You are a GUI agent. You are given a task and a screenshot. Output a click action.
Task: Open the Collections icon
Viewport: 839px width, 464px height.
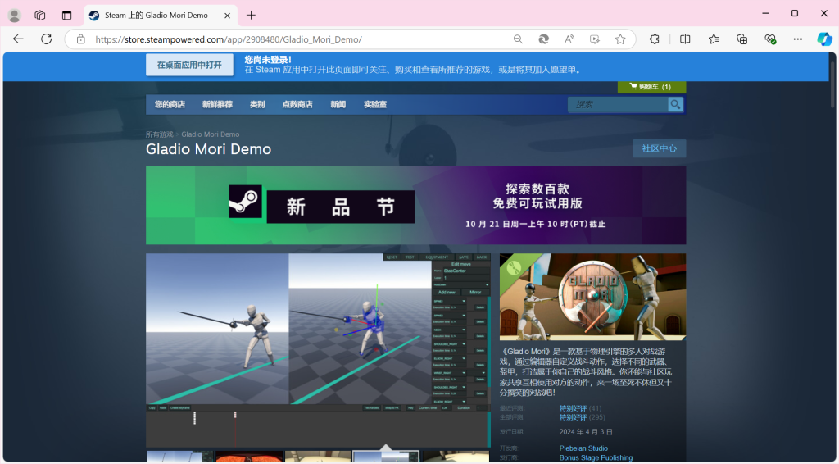click(x=742, y=39)
